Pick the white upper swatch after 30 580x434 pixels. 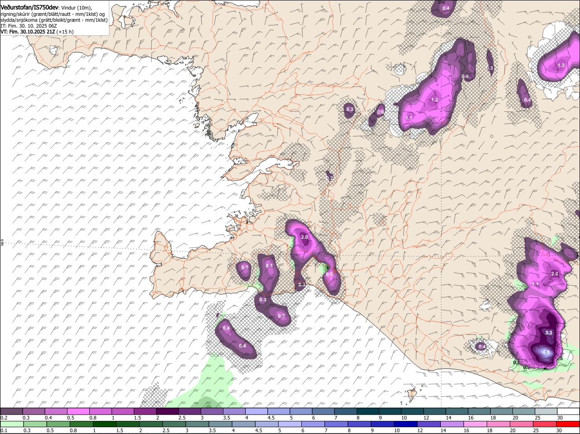[x=568, y=411]
